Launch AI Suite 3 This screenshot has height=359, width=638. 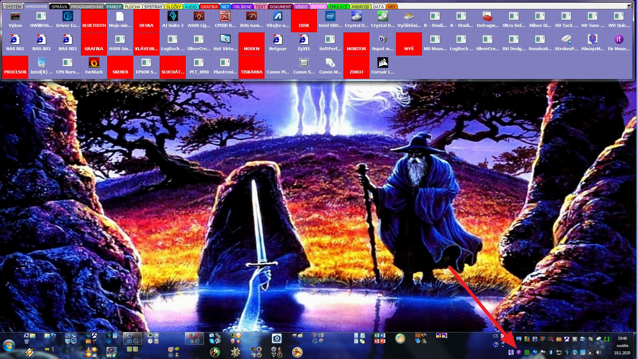coord(173,21)
